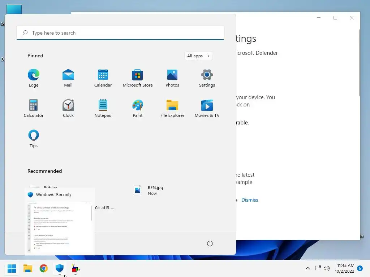The width and height of the screenshot is (370, 277).
Task: Open the Calendar app
Action: pos(103,78)
